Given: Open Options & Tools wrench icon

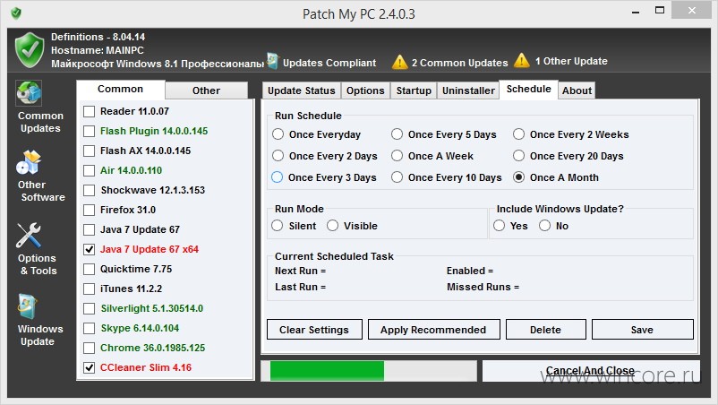Looking at the screenshot, I should coord(29,236).
